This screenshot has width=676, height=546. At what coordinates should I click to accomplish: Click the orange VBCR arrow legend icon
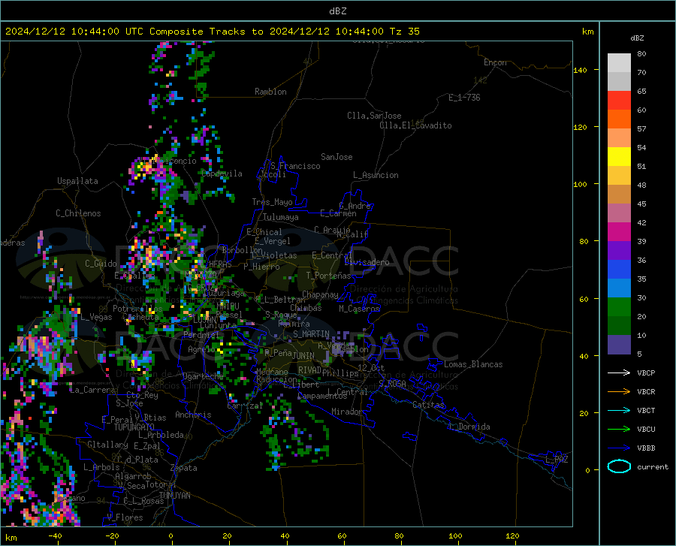click(619, 391)
